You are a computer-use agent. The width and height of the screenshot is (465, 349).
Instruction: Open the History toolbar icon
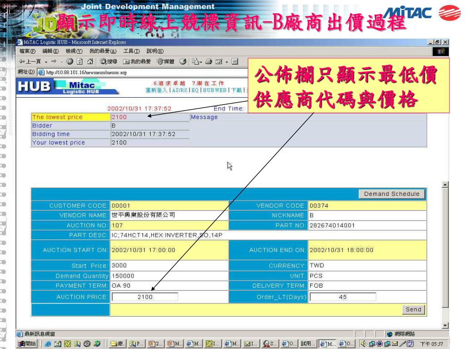[183, 61]
